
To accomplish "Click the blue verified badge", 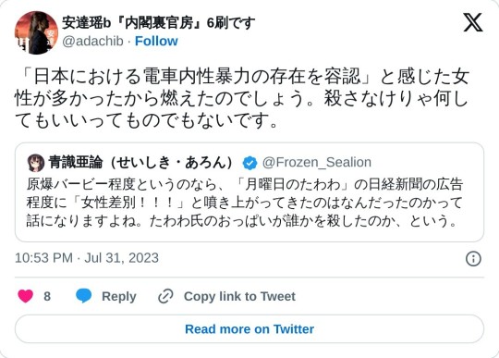I will click(x=249, y=163).
